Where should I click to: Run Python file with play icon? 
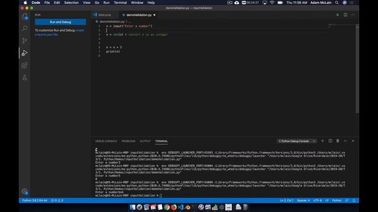coord(337,15)
